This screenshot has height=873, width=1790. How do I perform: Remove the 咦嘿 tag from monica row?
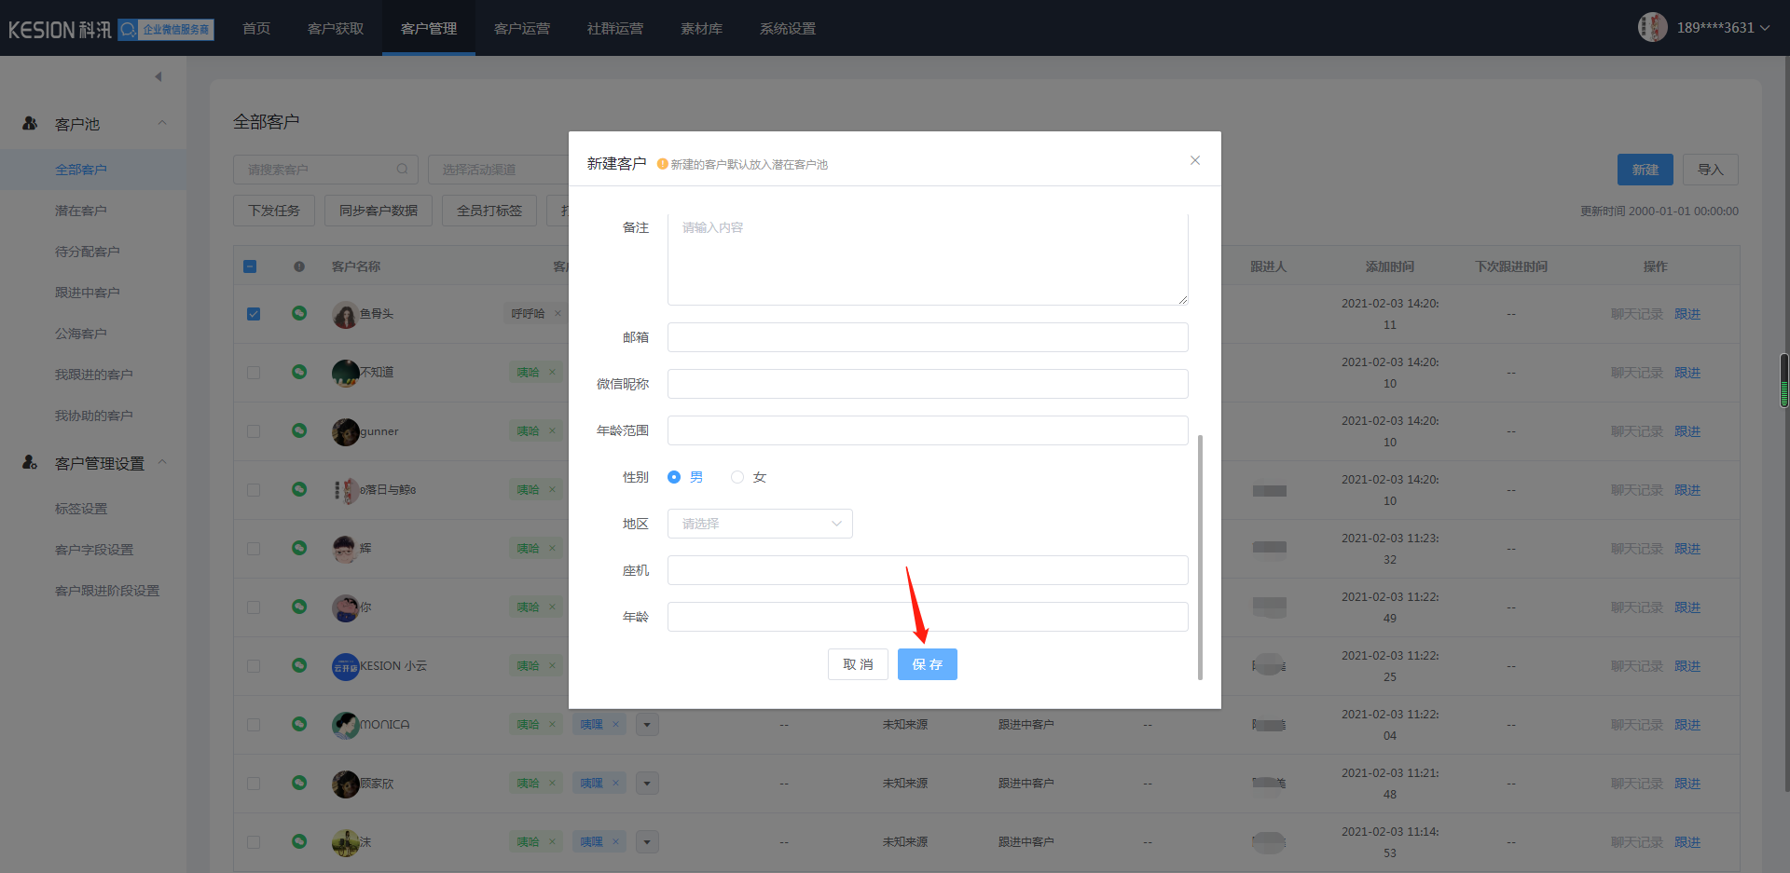615,725
